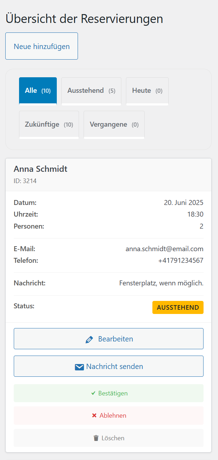Confirm reservation with the Bestätigen button
Image resolution: width=218 pixels, height=460 pixels.
[109, 393]
